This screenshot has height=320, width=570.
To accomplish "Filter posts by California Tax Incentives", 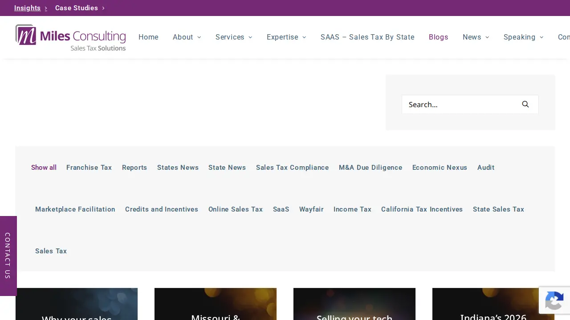I will click(x=422, y=209).
